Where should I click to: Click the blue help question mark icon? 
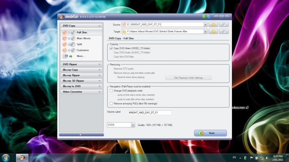point(209,16)
